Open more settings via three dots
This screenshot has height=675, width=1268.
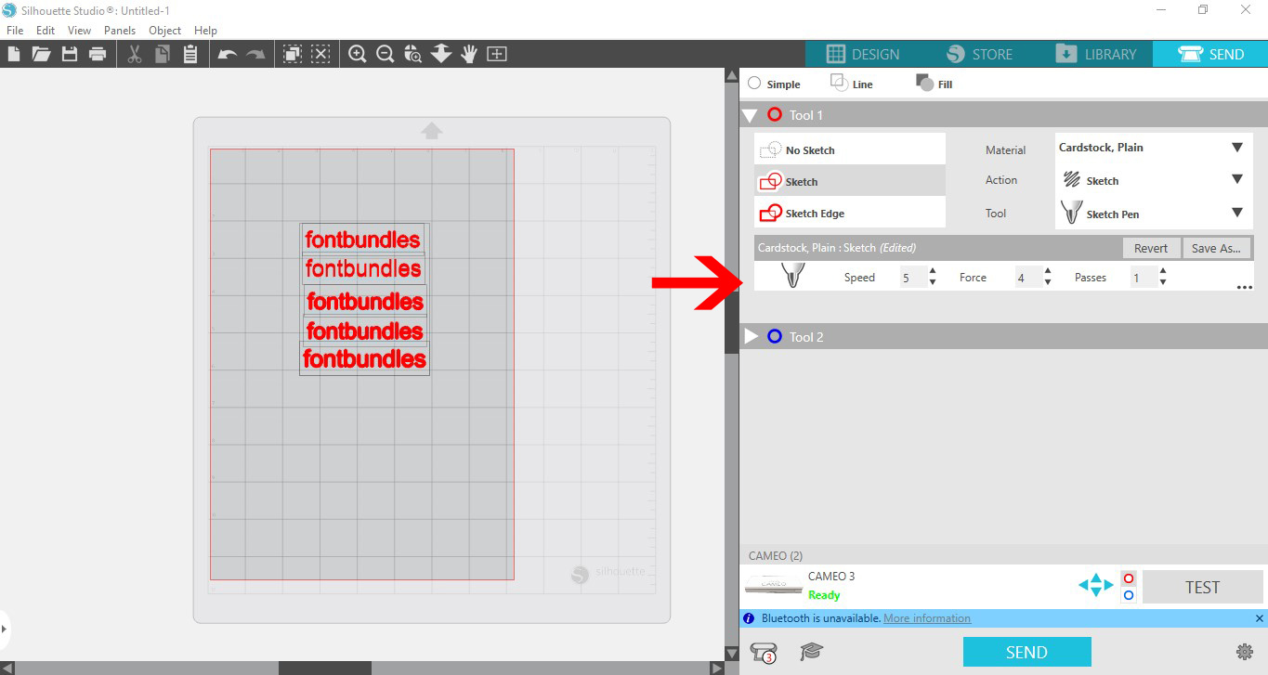1245,288
